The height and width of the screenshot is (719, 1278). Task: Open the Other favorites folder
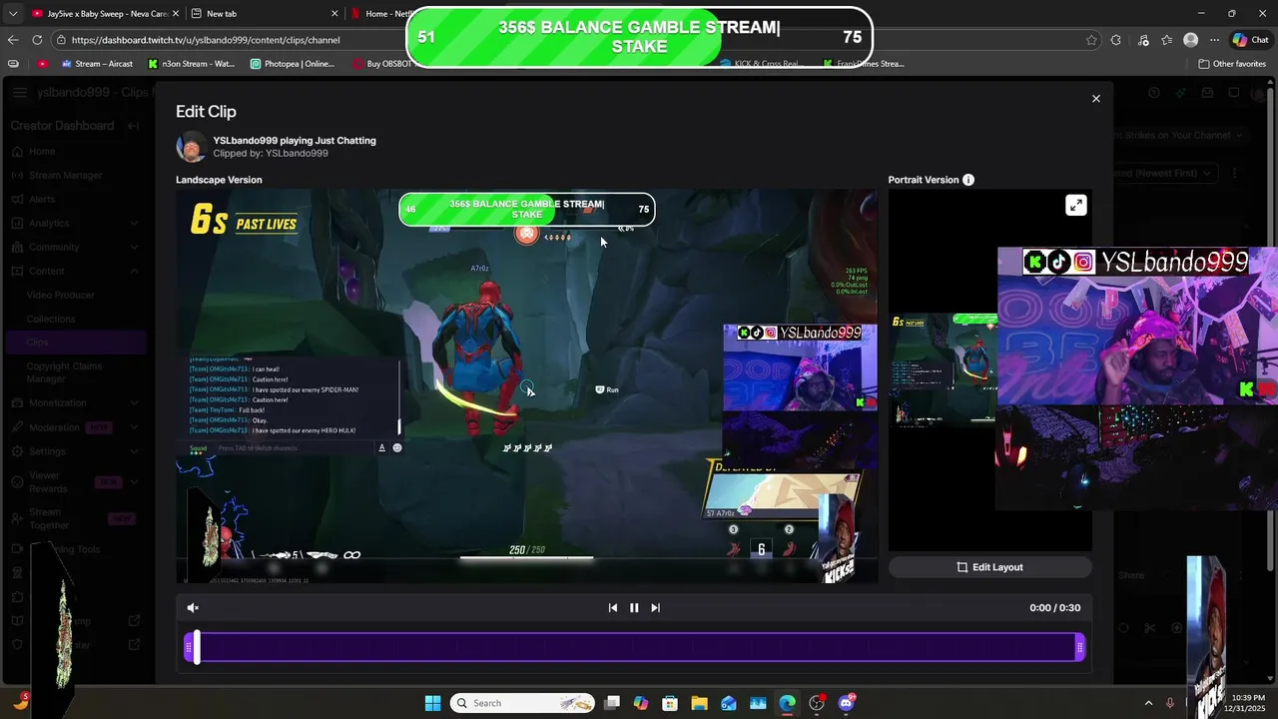pyautogui.click(x=1232, y=64)
